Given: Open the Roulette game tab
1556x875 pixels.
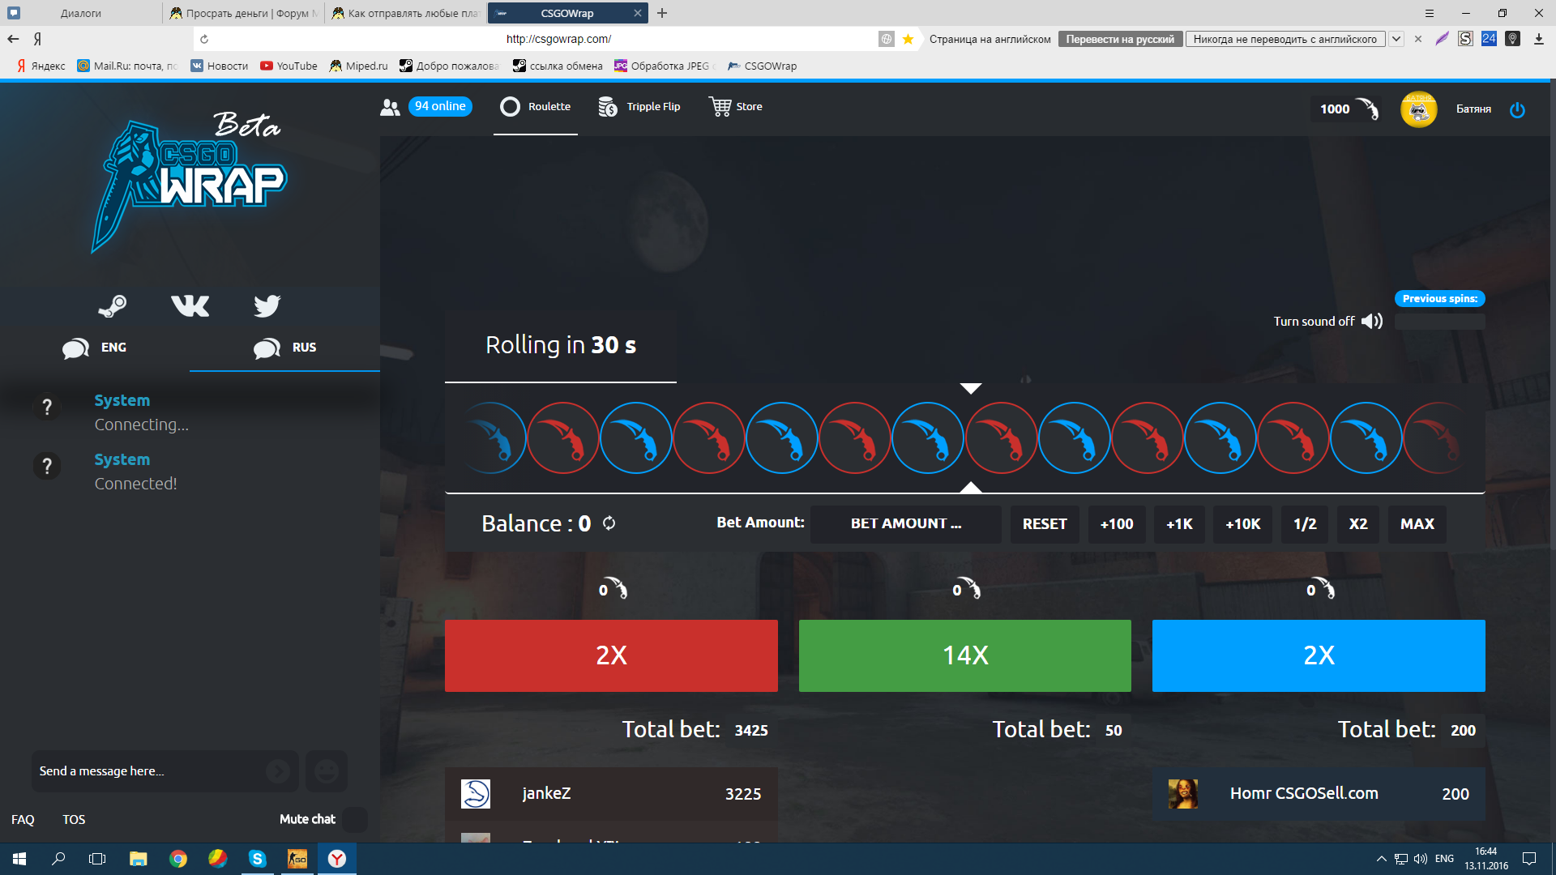Looking at the screenshot, I should click(x=536, y=107).
